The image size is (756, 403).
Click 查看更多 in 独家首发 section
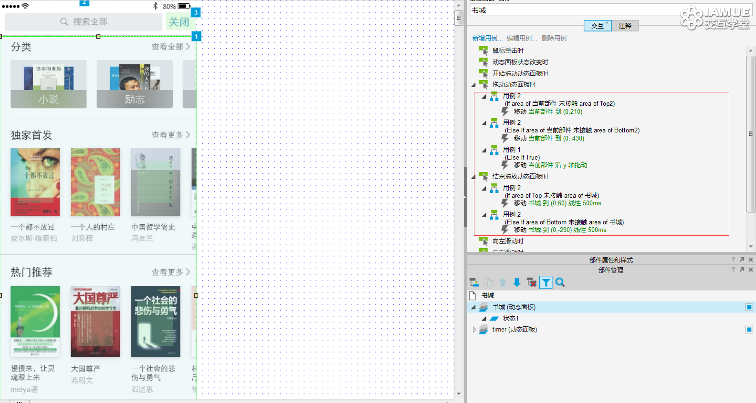[x=171, y=135]
